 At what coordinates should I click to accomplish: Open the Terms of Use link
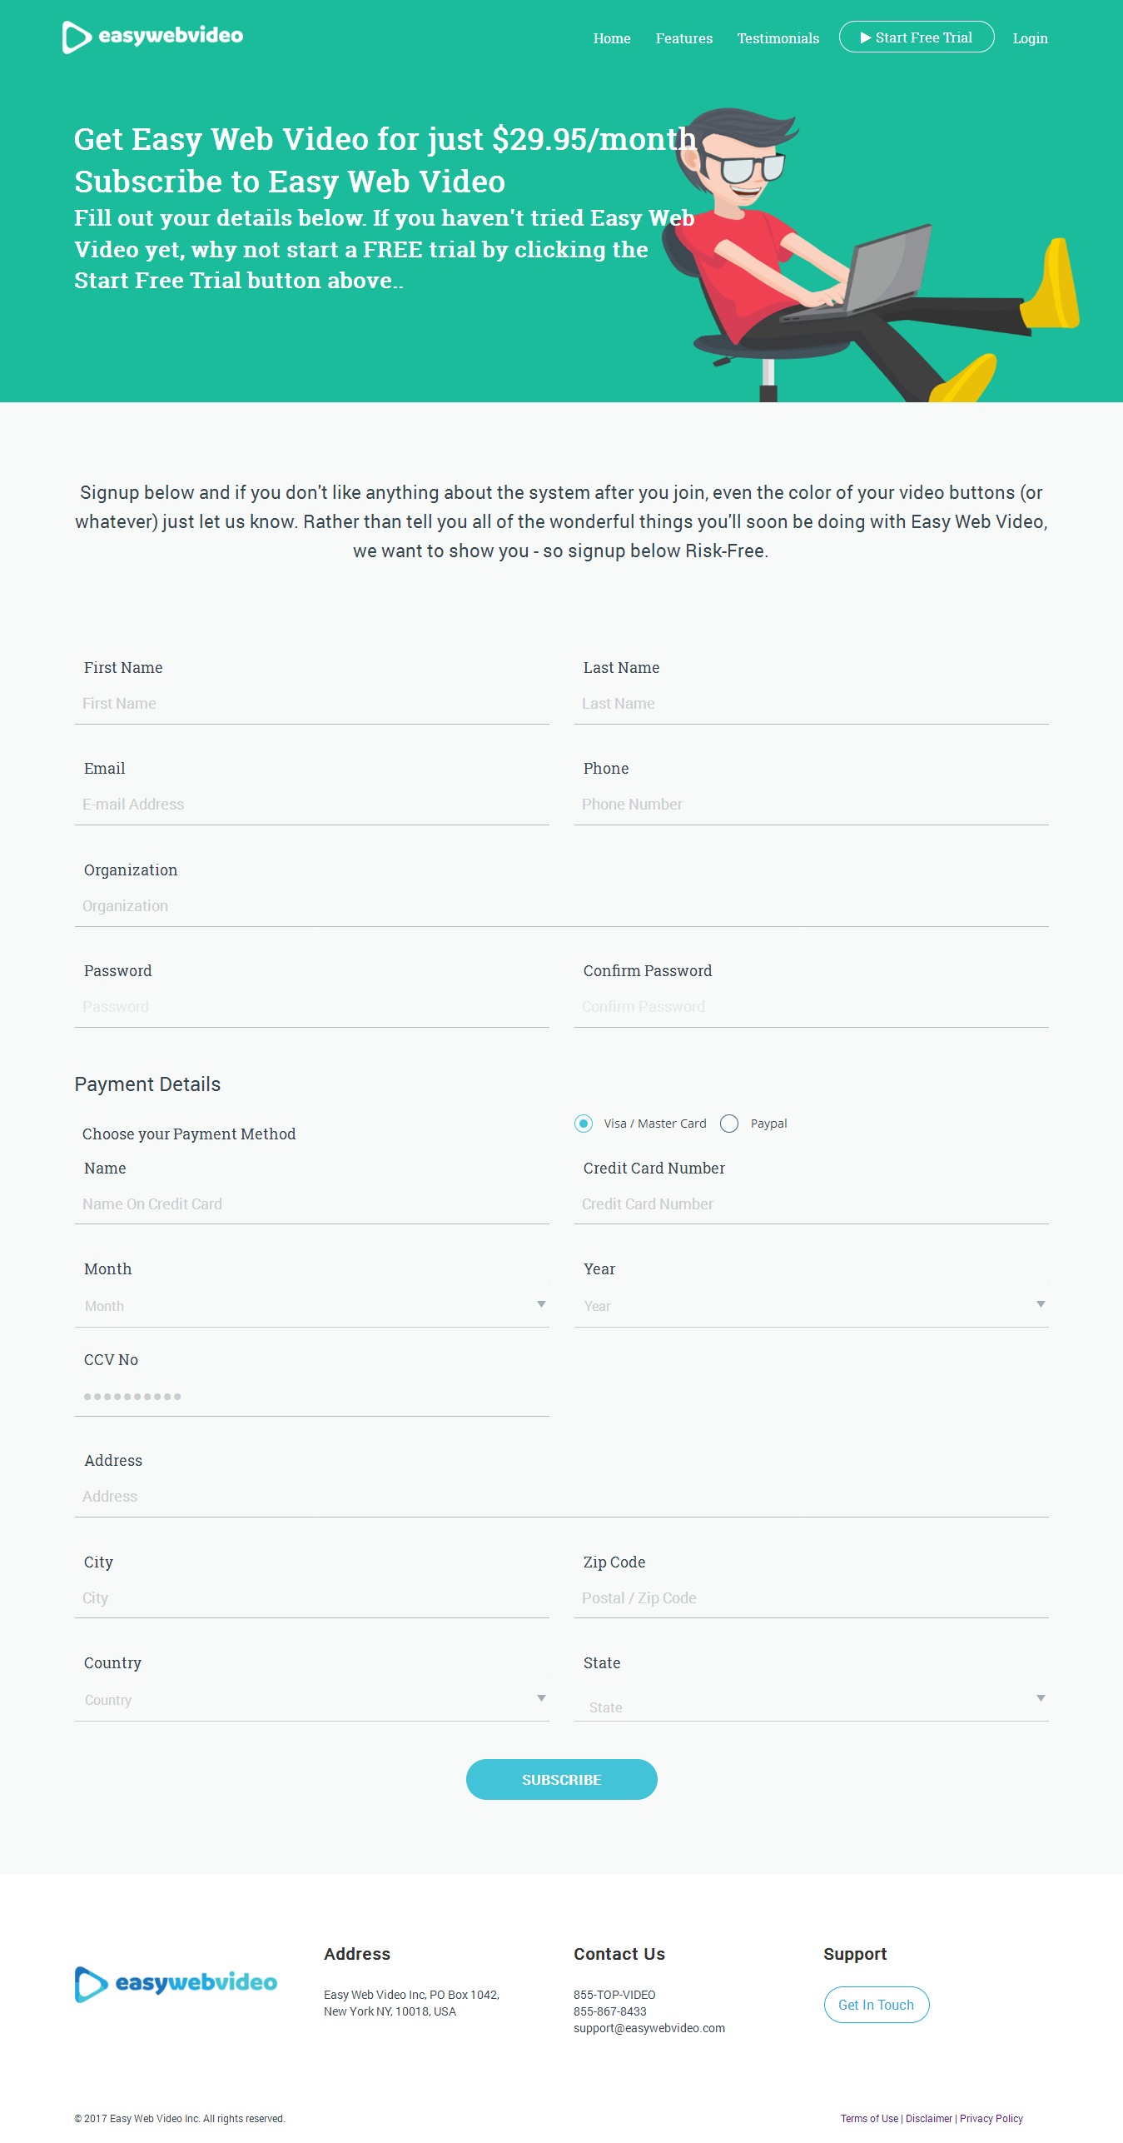pos(869,2118)
